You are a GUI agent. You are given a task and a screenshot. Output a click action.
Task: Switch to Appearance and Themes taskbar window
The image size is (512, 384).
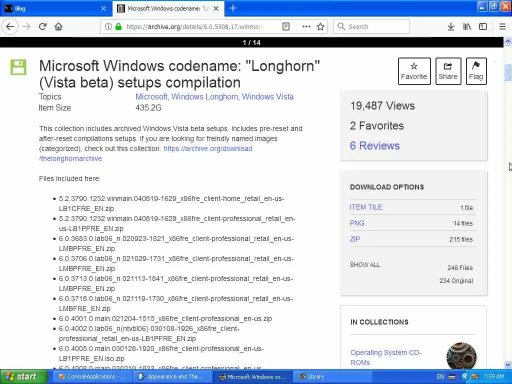172,376
